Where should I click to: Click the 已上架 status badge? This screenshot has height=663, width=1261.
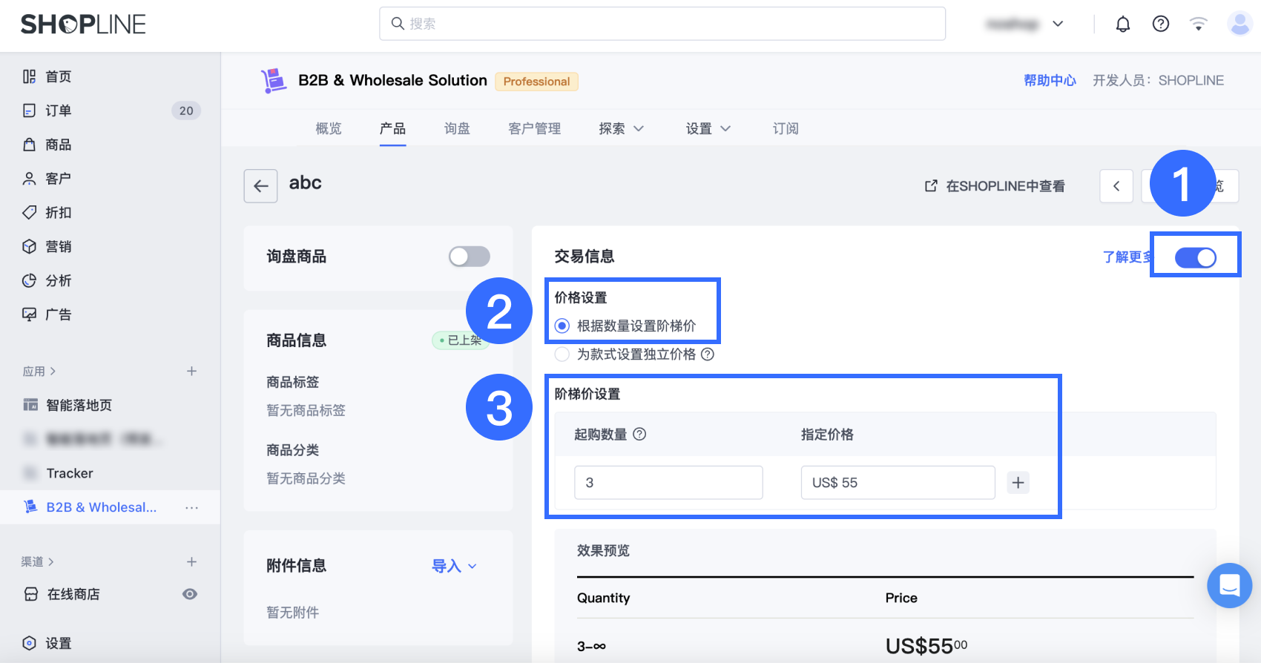point(461,340)
